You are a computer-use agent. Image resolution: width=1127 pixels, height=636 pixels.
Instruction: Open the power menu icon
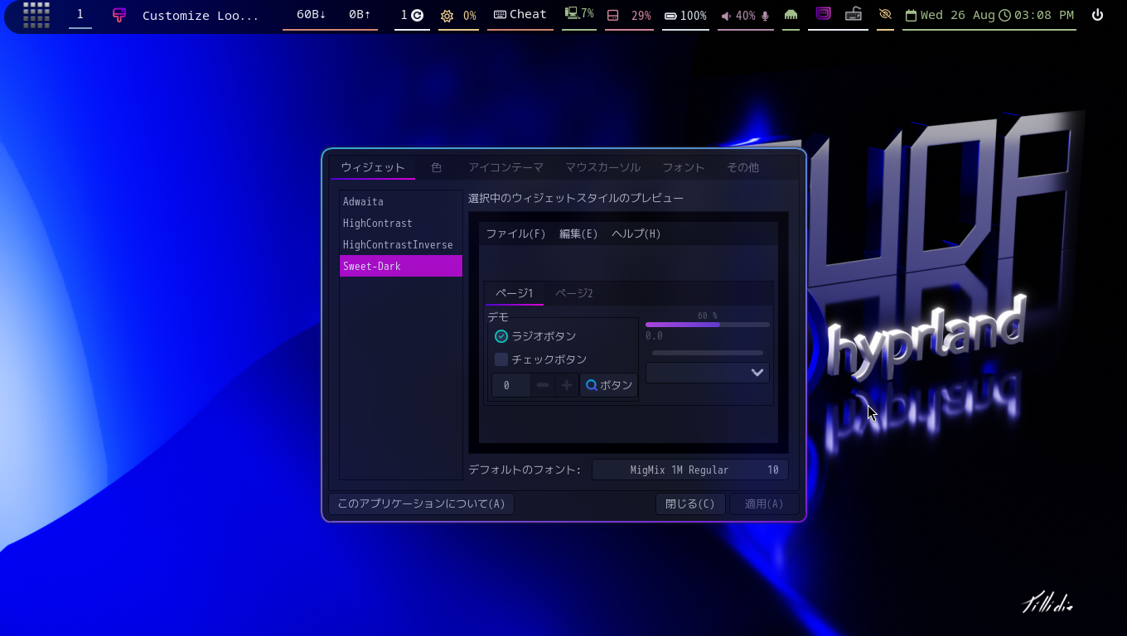(x=1098, y=15)
